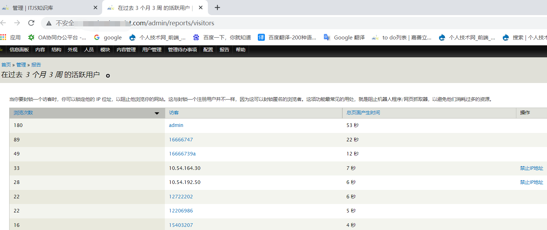The height and width of the screenshot is (230, 547).
Task: Open the admin visitor link
Action: click(x=176, y=125)
